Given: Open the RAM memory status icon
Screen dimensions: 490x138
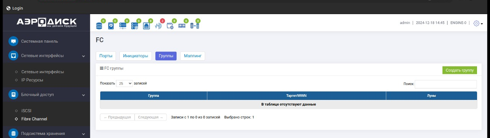Looking at the screenshot, I should pos(182,26).
